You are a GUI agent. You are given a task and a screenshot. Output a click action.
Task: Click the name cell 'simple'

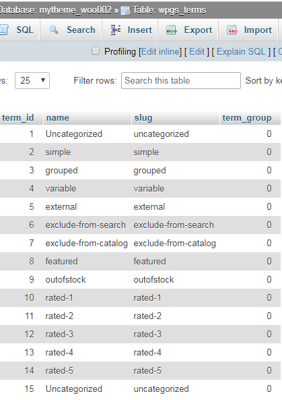58,152
